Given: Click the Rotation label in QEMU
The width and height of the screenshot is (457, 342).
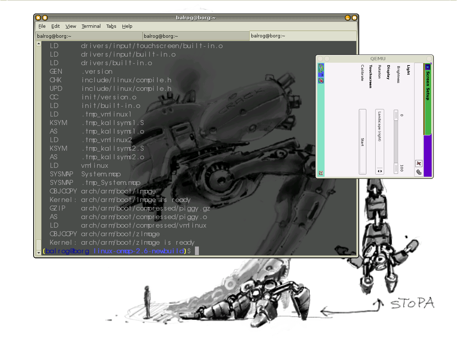Looking at the screenshot, I should (379, 72).
